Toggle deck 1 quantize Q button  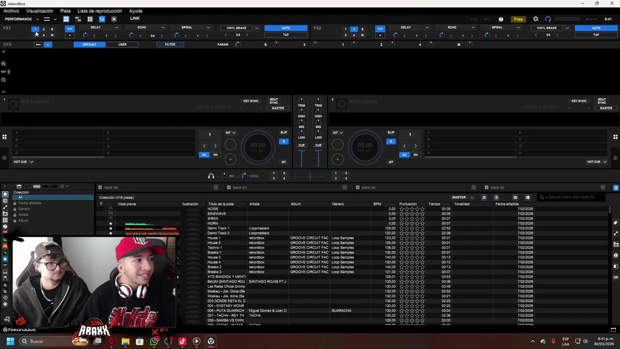point(284,142)
